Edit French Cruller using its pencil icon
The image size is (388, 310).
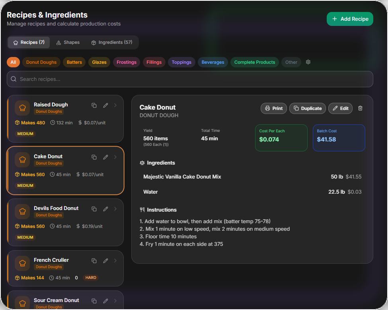click(x=105, y=261)
